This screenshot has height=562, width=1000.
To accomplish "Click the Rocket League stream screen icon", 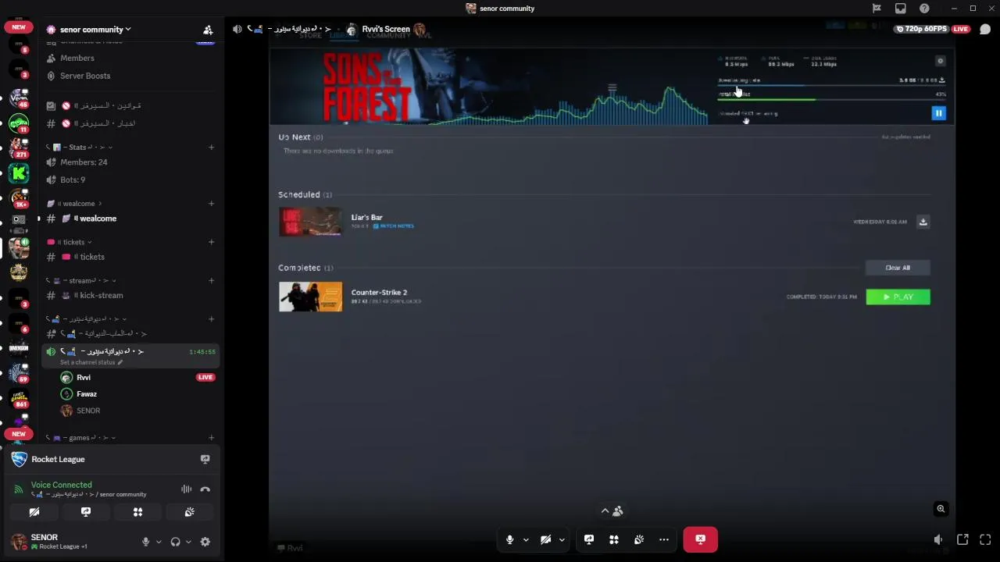I will coord(205,459).
